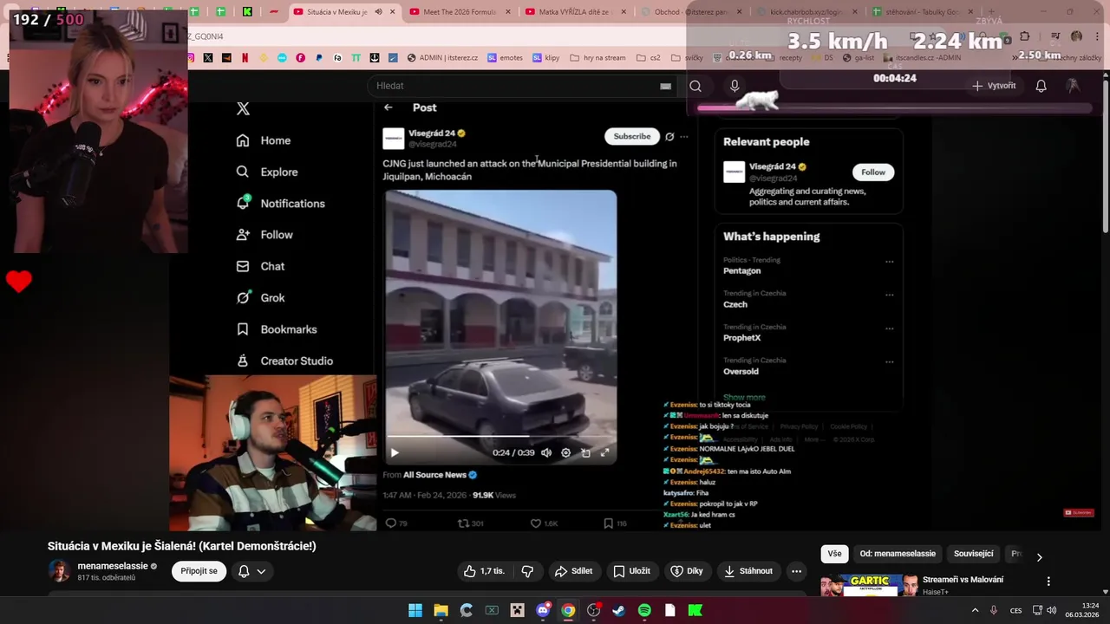
Task: Open YouTube notifications bell at top
Action: coord(1041,86)
